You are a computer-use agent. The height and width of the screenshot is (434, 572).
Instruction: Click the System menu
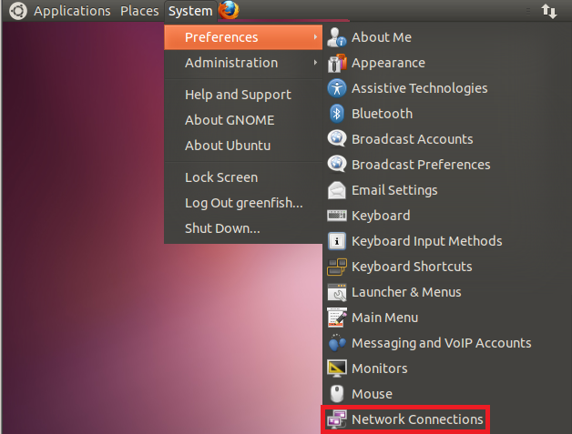point(190,11)
